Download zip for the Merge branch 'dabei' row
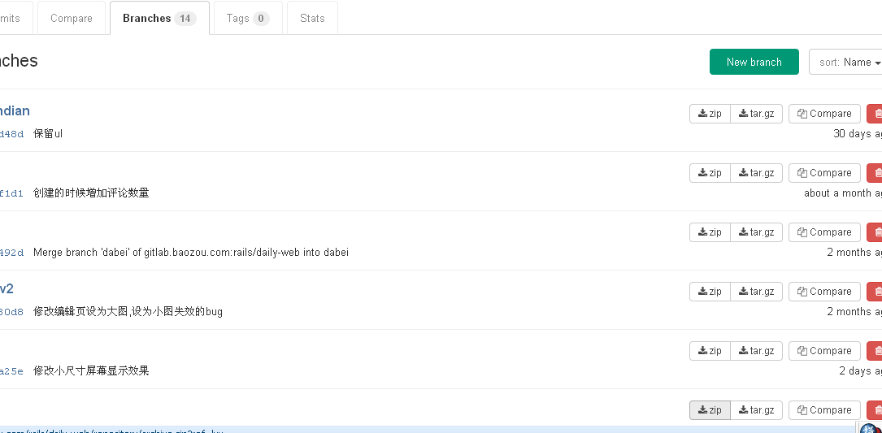The image size is (882, 433). click(x=710, y=232)
